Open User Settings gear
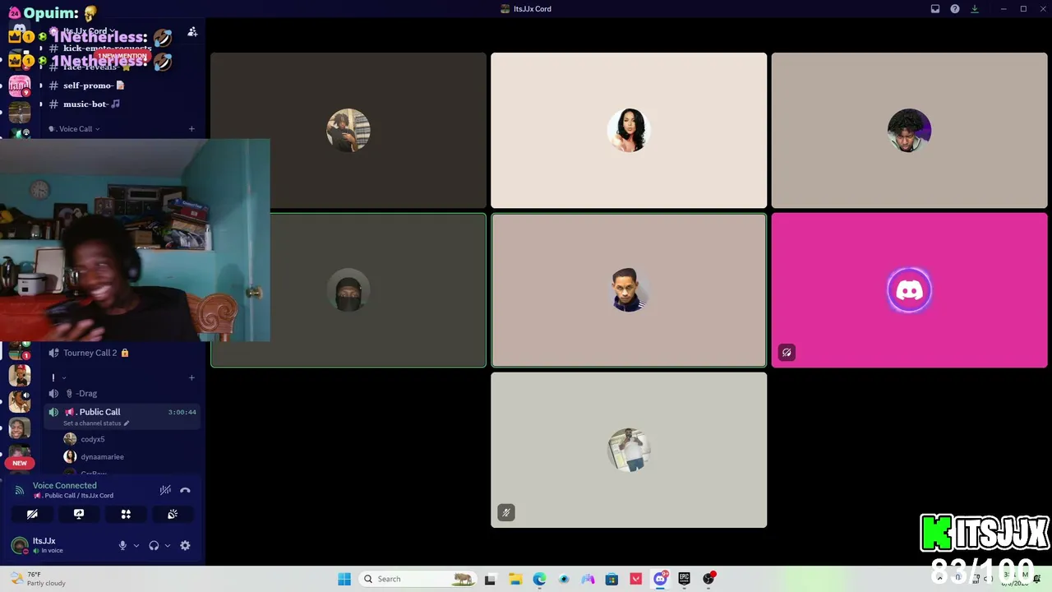 point(185,545)
